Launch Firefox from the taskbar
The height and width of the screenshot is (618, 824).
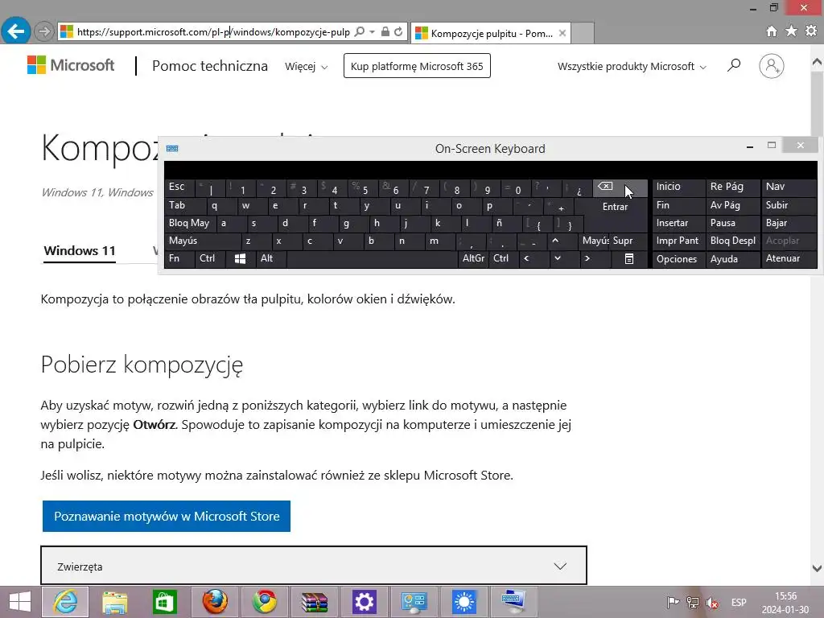pyautogui.click(x=215, y=602)
